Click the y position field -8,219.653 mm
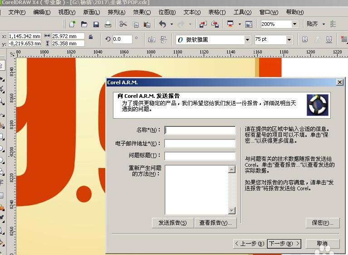 [x=25, y=43]
